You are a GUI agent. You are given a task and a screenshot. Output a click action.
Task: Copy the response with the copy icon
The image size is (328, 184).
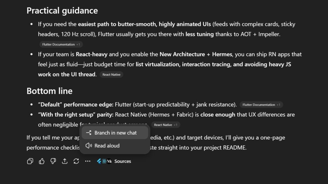[x=30, y=161]
